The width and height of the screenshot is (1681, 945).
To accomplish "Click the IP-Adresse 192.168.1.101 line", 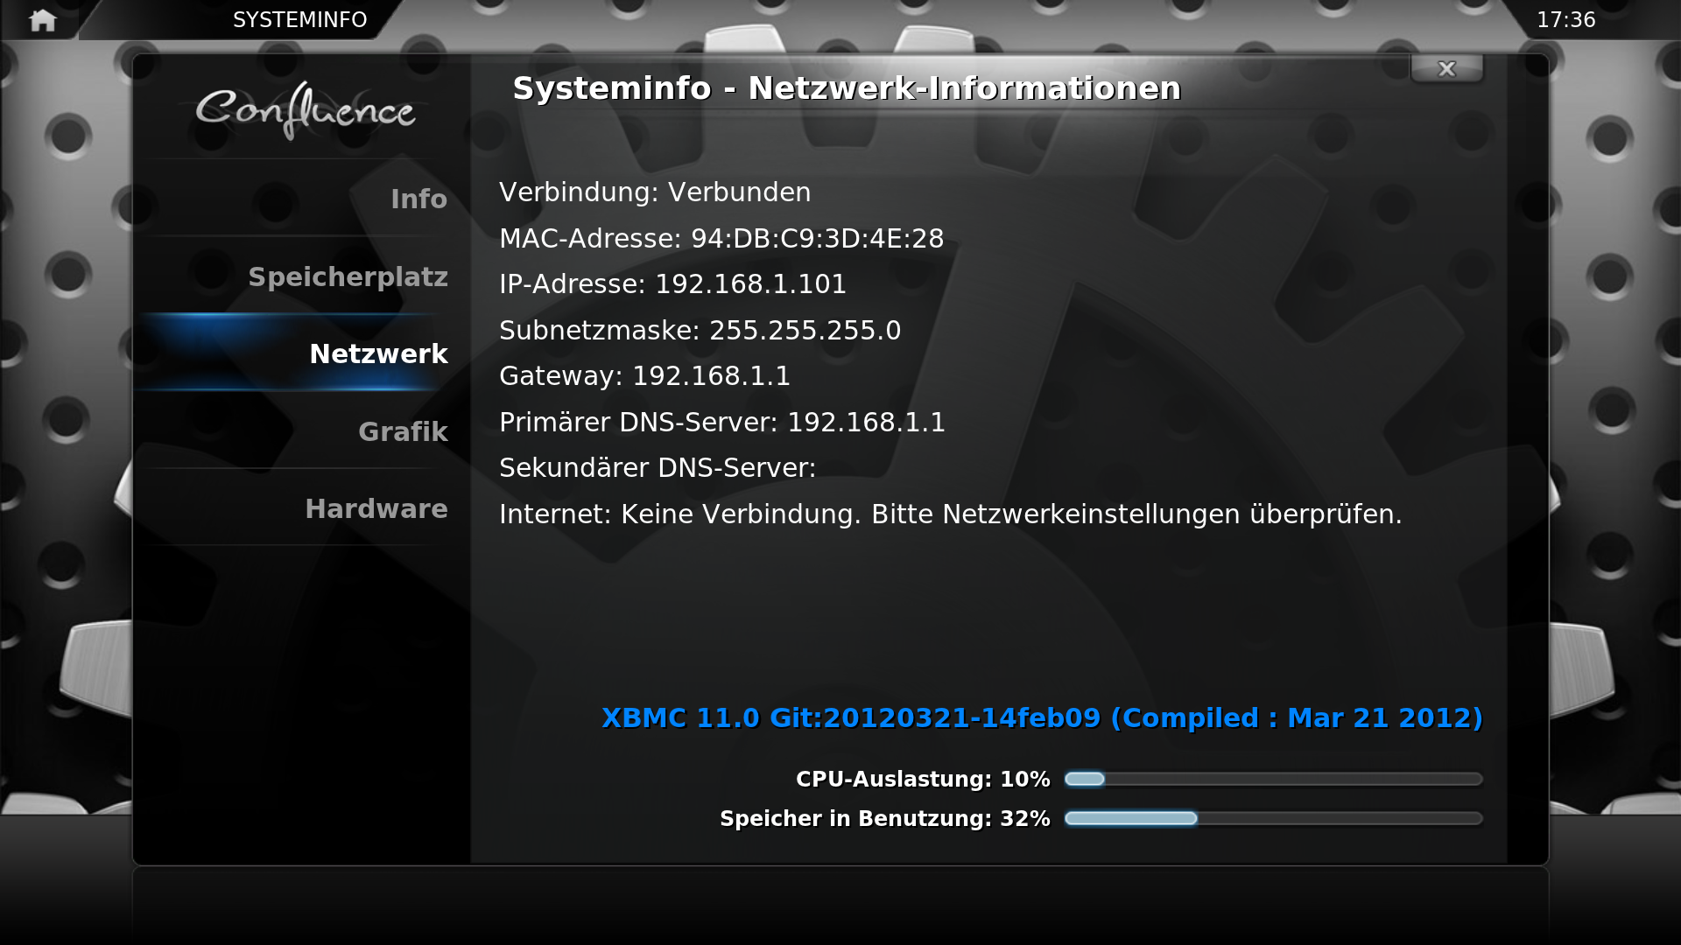I will [x=672, y=284].
